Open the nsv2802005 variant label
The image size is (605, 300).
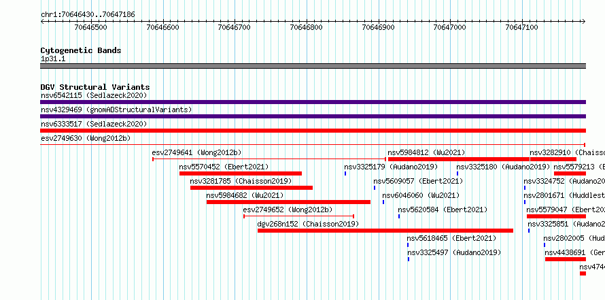click(574, 238)
